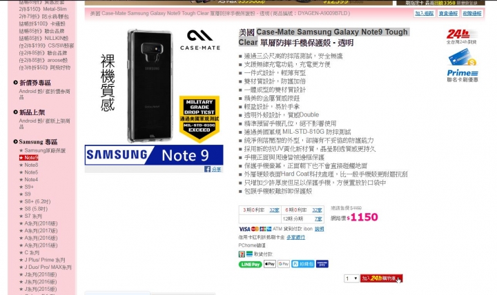
Task: Open the Note9 category in sidebar
Action: coord(28,158)
